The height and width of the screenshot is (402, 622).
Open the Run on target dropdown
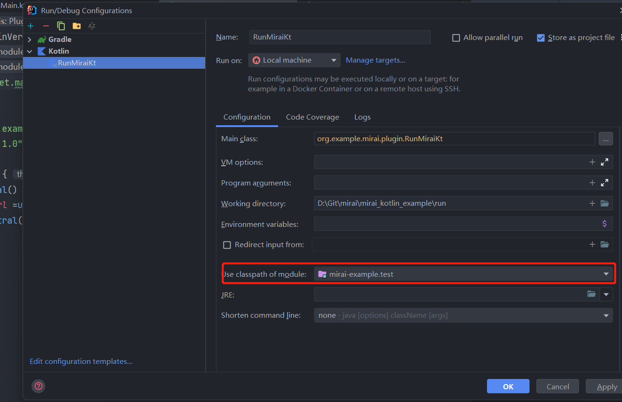(x=294, y=60)
